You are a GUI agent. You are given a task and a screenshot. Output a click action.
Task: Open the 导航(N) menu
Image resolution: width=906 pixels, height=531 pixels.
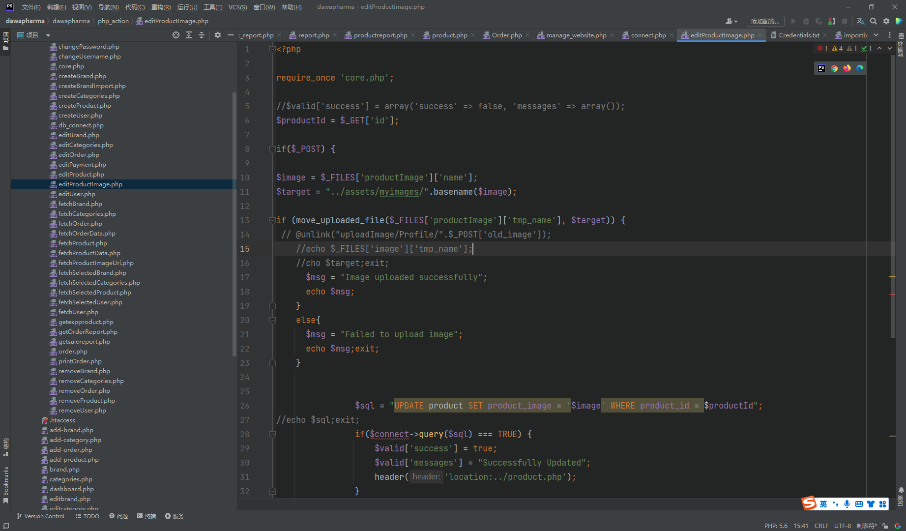pos(108,7)
